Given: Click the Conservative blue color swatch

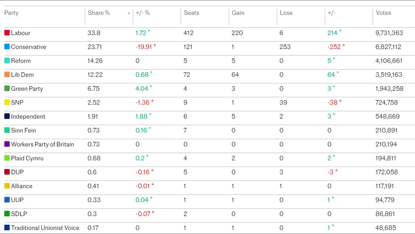Looking at the screenshot, I should (7, 47).
